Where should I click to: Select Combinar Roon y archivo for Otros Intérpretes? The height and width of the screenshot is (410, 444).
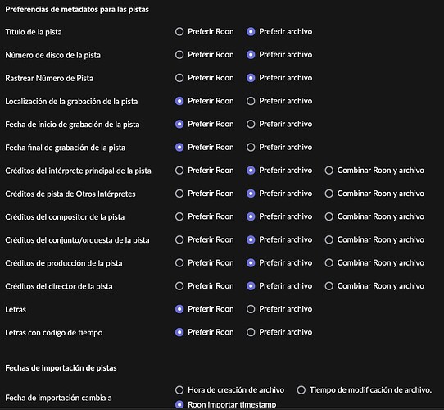click(328, 194)
